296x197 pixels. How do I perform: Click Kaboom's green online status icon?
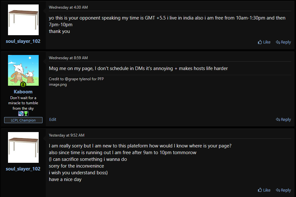23,84
